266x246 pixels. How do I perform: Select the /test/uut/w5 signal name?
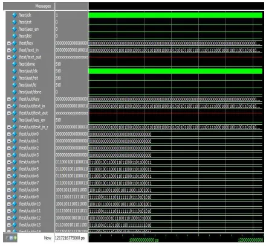(28, 169)
